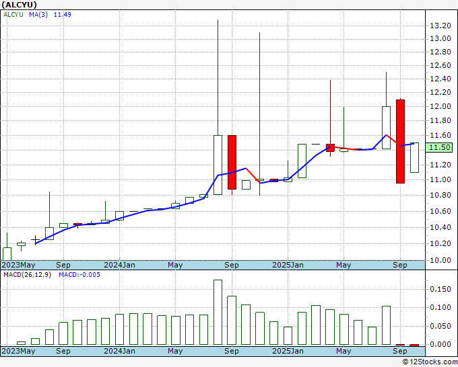Select the red candle at Sep 2024
Screen dimensions: 458x367
click(x=232, y=162)
